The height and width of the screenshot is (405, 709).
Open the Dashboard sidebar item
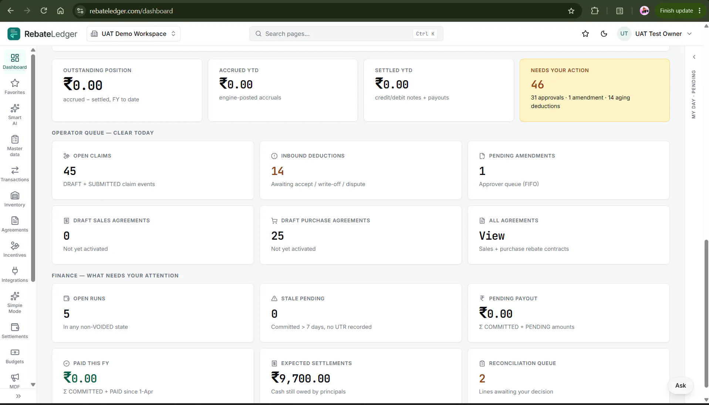click(15, 61)
